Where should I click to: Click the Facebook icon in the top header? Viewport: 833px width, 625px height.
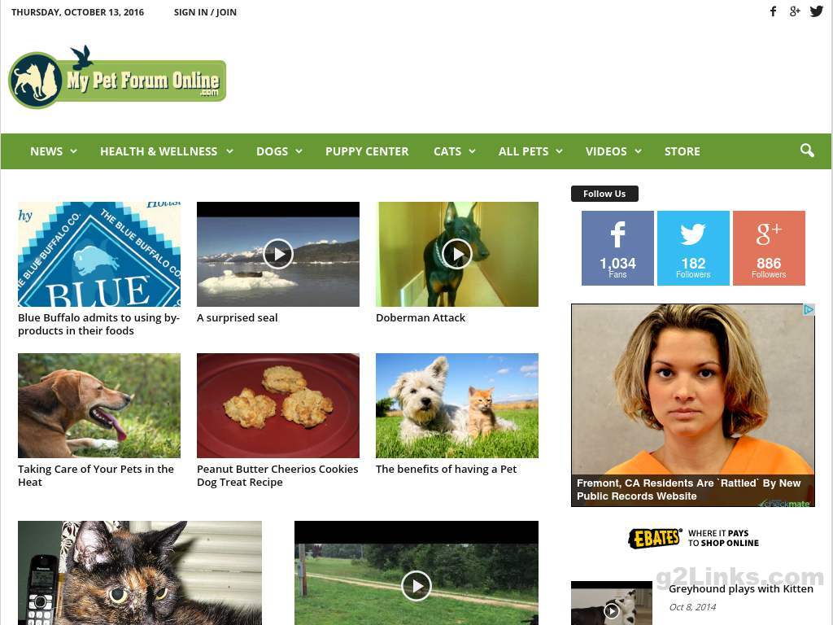(773, 11)
